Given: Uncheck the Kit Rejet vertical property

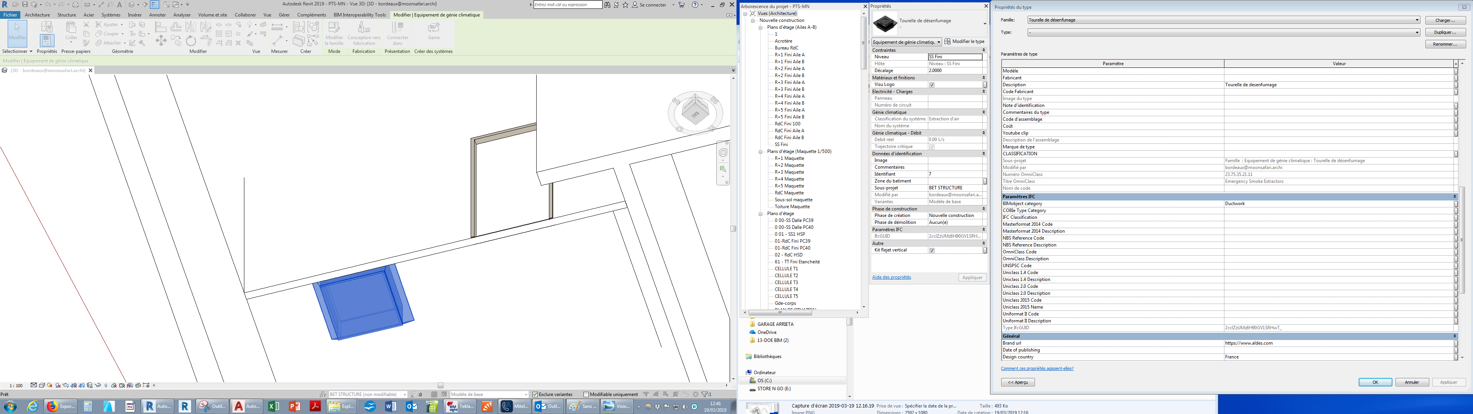Looking at the screenshot, I should (x=931, y=250).
